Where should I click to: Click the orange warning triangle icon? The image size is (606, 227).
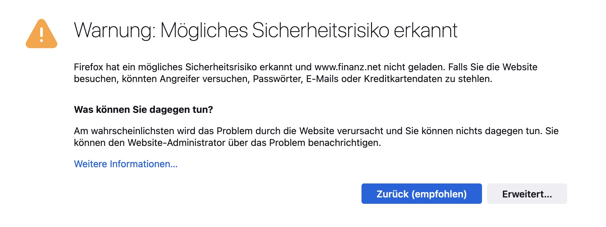point(41,34)
